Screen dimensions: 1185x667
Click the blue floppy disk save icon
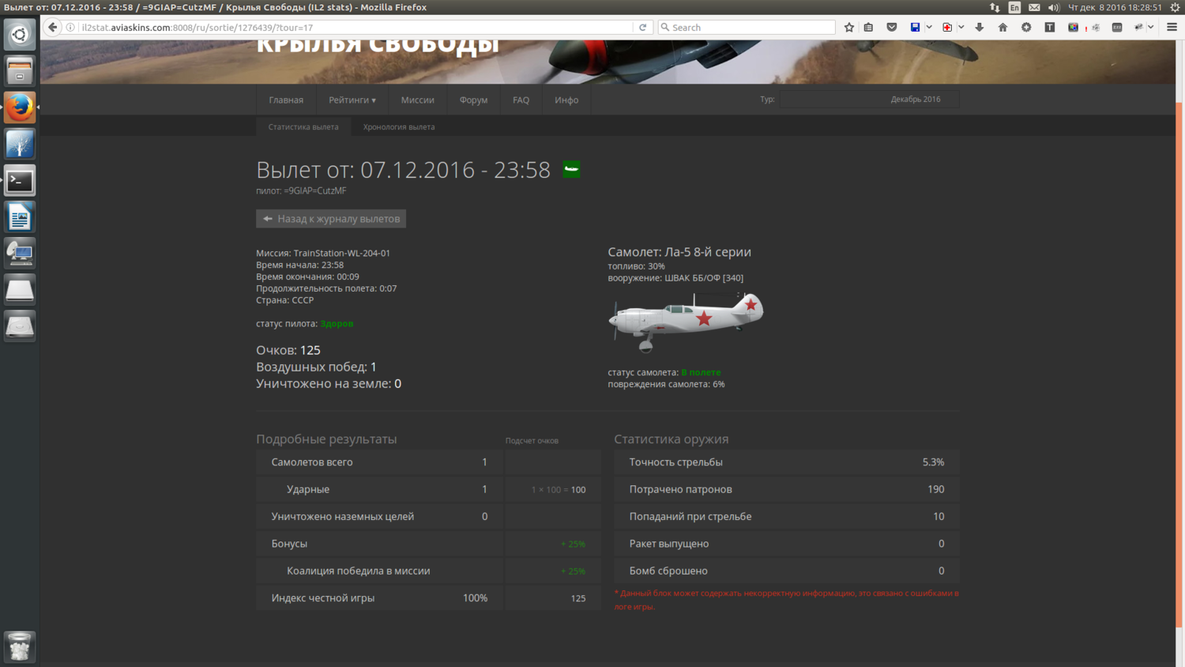point(915,27)
